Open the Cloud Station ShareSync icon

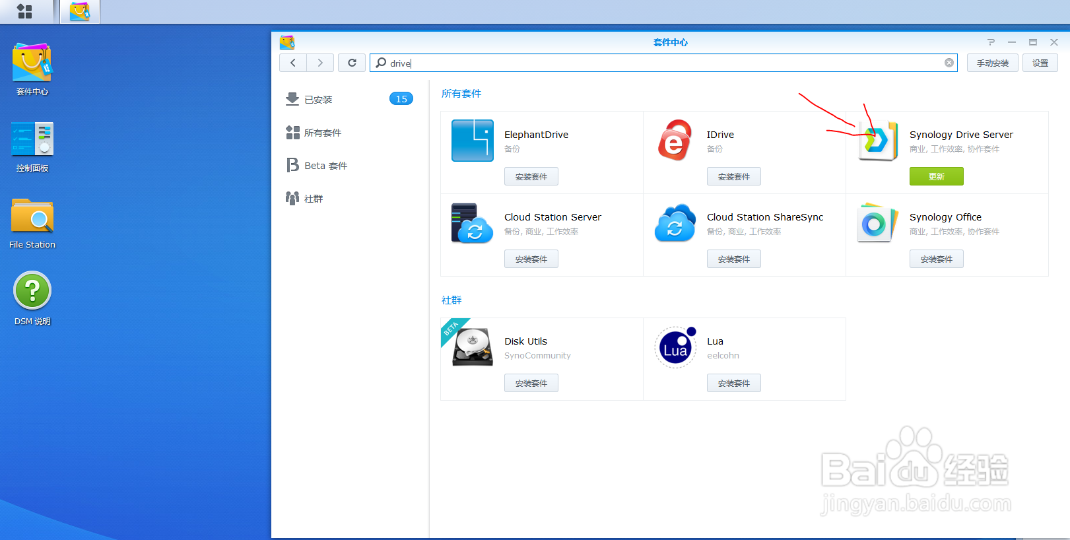tap(675, 223)
